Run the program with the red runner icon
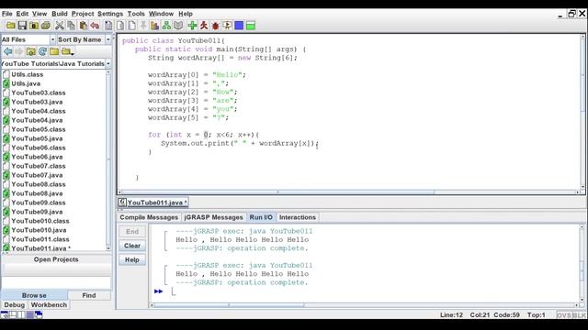This screenshot has width=588, height=330. click(204, 26)
